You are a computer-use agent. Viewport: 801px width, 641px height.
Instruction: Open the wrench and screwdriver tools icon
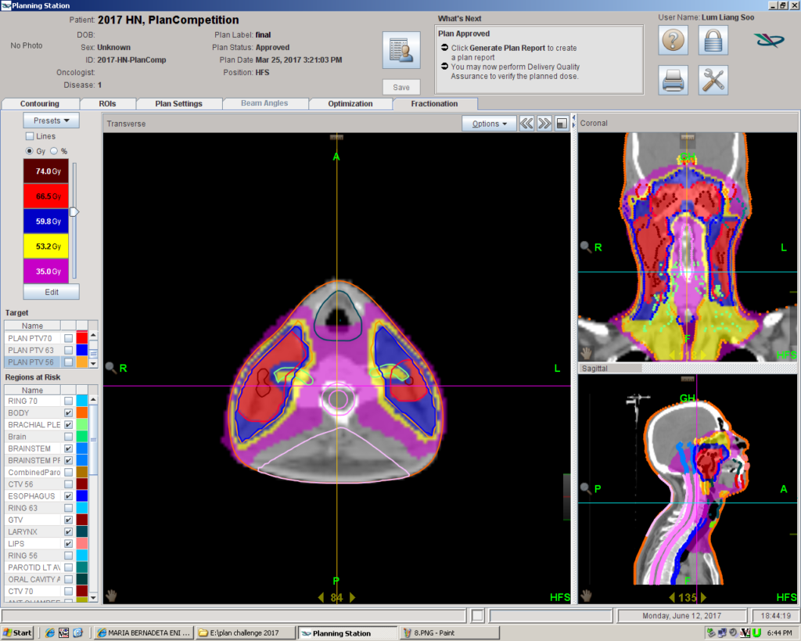[713, 79]
